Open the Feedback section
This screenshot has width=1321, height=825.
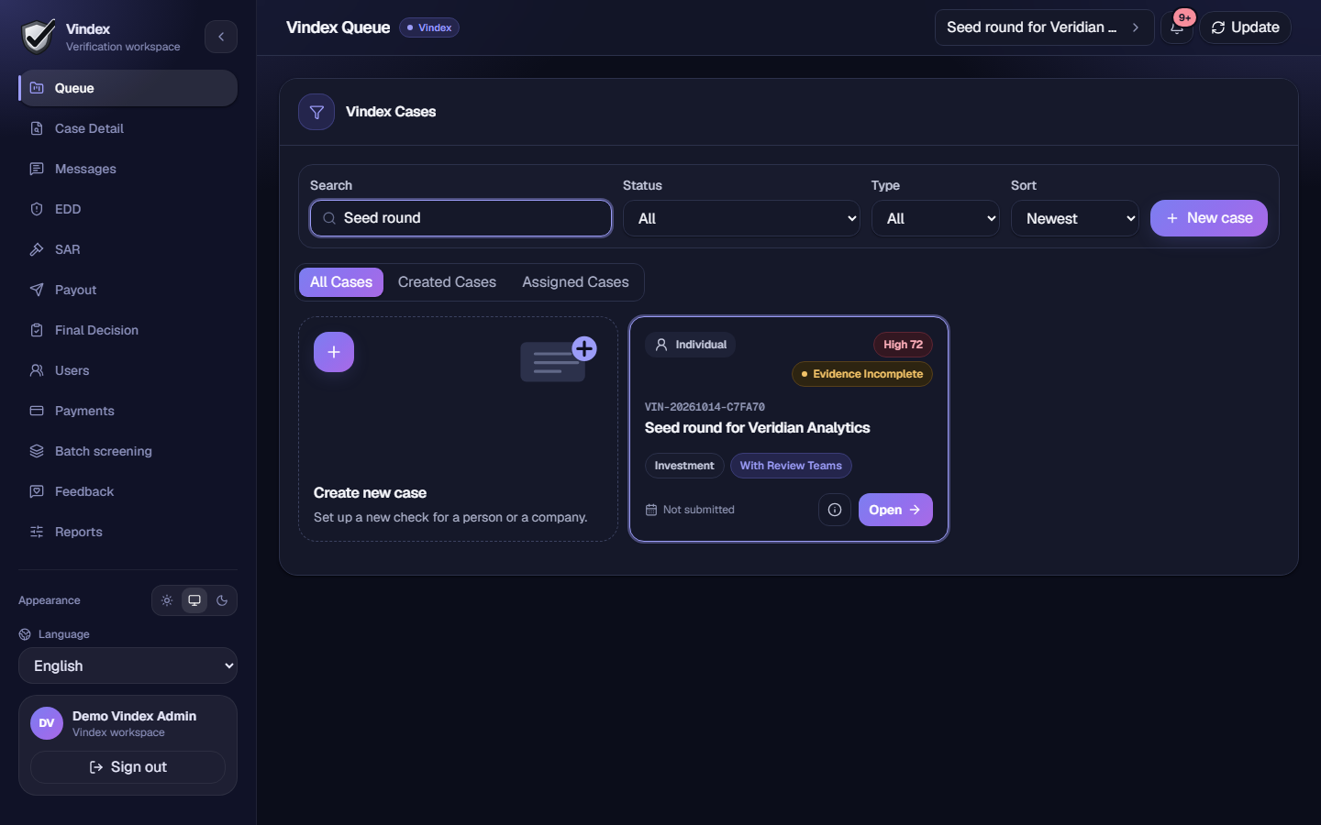pyautogui.click(x=128, y=491)
